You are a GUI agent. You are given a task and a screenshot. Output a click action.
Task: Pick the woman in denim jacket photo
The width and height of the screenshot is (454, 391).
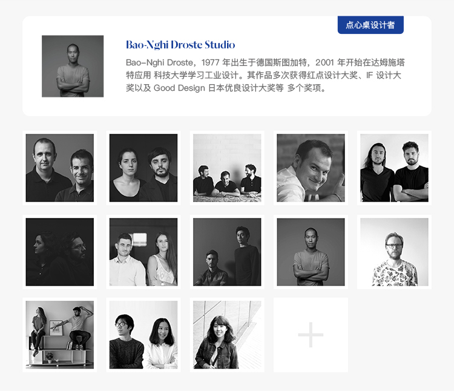[227, 335]
